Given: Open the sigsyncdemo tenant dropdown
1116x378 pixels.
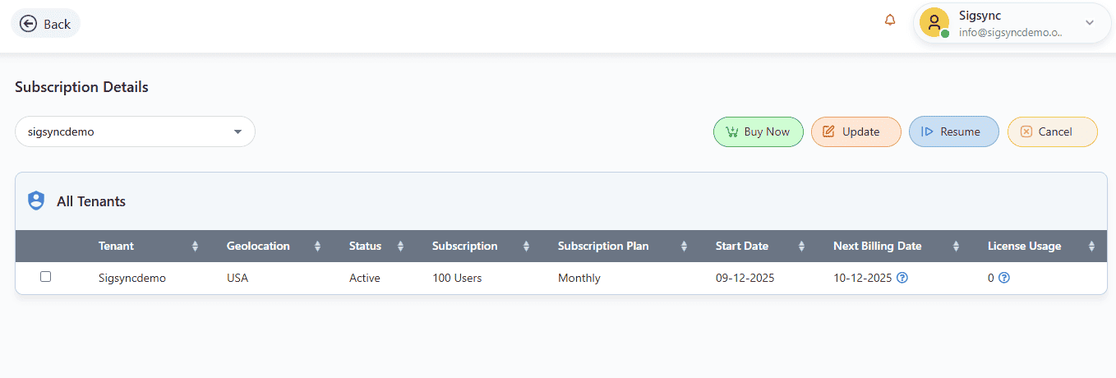Looking at the screenshot, I should coord(135,131).
